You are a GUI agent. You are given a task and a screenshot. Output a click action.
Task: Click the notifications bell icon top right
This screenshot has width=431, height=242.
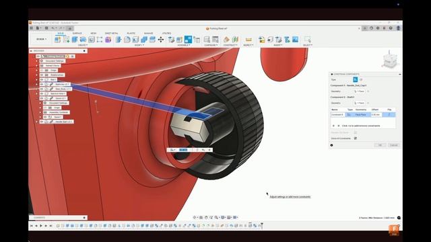tap(385, 28)
